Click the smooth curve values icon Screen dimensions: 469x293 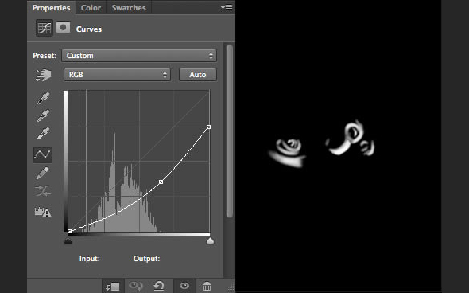(x=43, y=191)
